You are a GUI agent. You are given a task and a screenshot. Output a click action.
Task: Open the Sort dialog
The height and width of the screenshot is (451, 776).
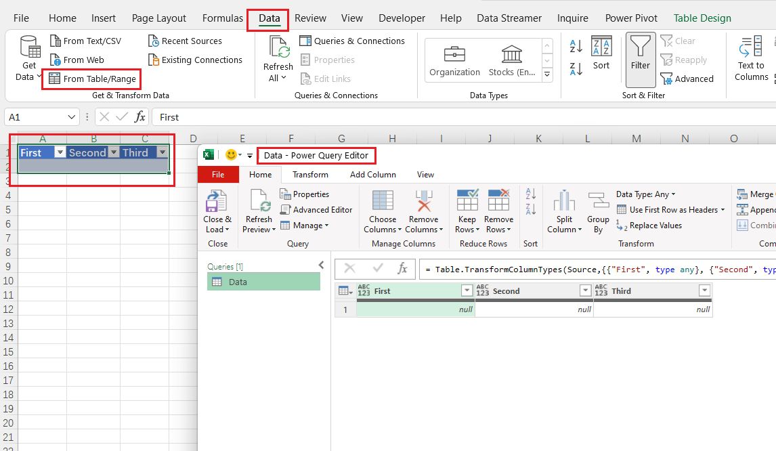coord(601,53)
